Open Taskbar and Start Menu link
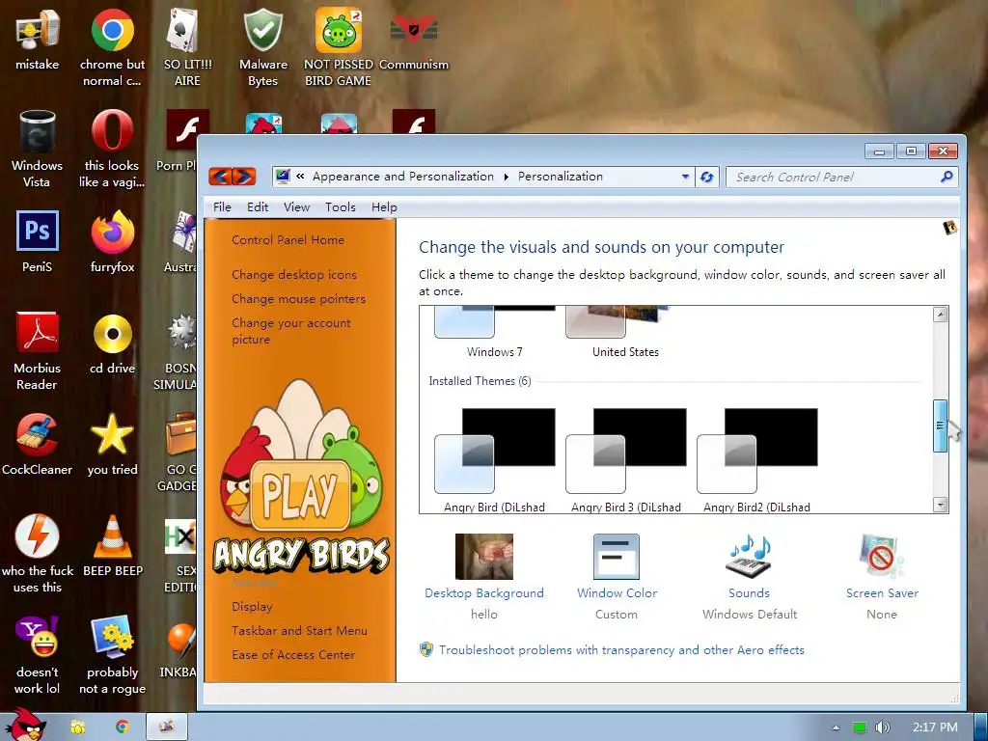988x741 pixels. point(299,631)
